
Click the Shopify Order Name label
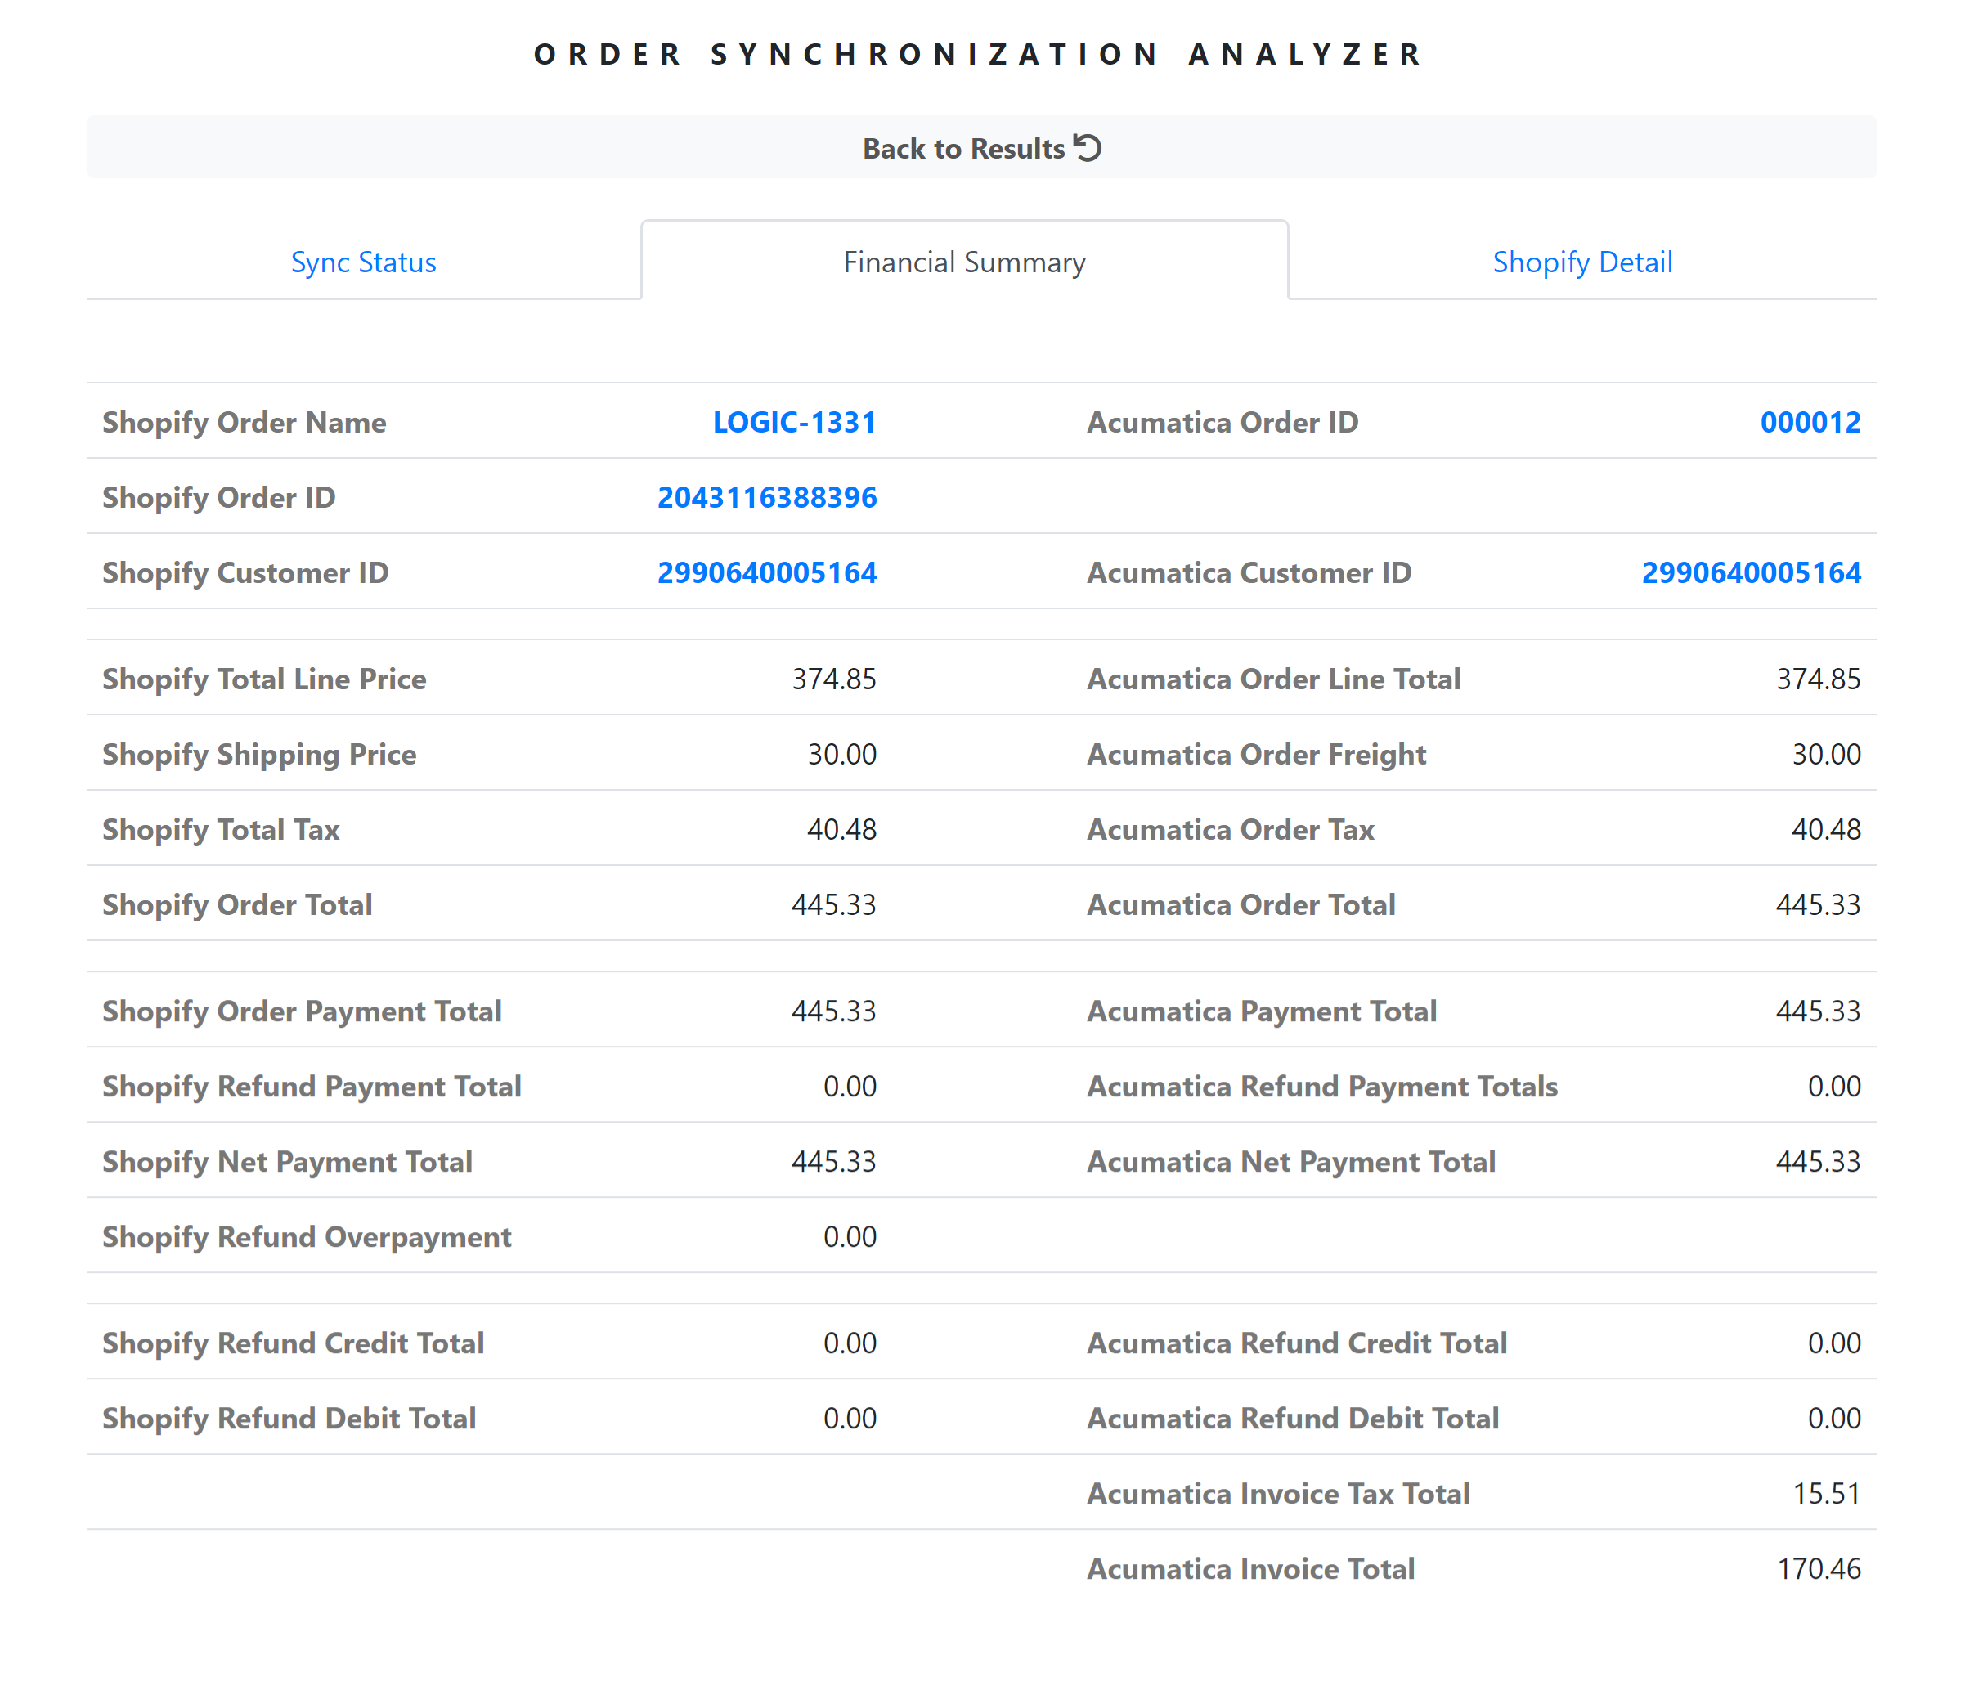[x=245, y=422]
